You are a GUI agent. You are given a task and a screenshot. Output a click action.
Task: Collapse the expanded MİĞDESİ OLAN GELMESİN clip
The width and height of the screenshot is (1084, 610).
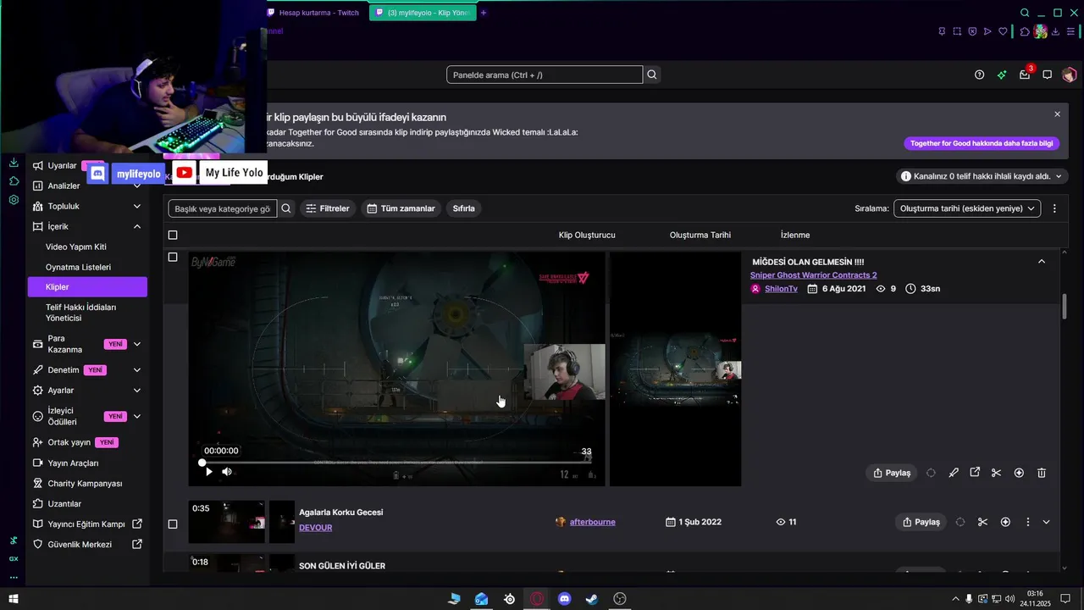pyautogui.click(x=1042, y=262)
